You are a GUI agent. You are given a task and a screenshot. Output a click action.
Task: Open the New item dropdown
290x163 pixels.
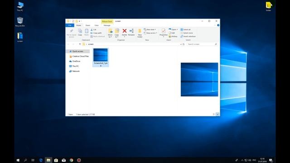point(150,29)
